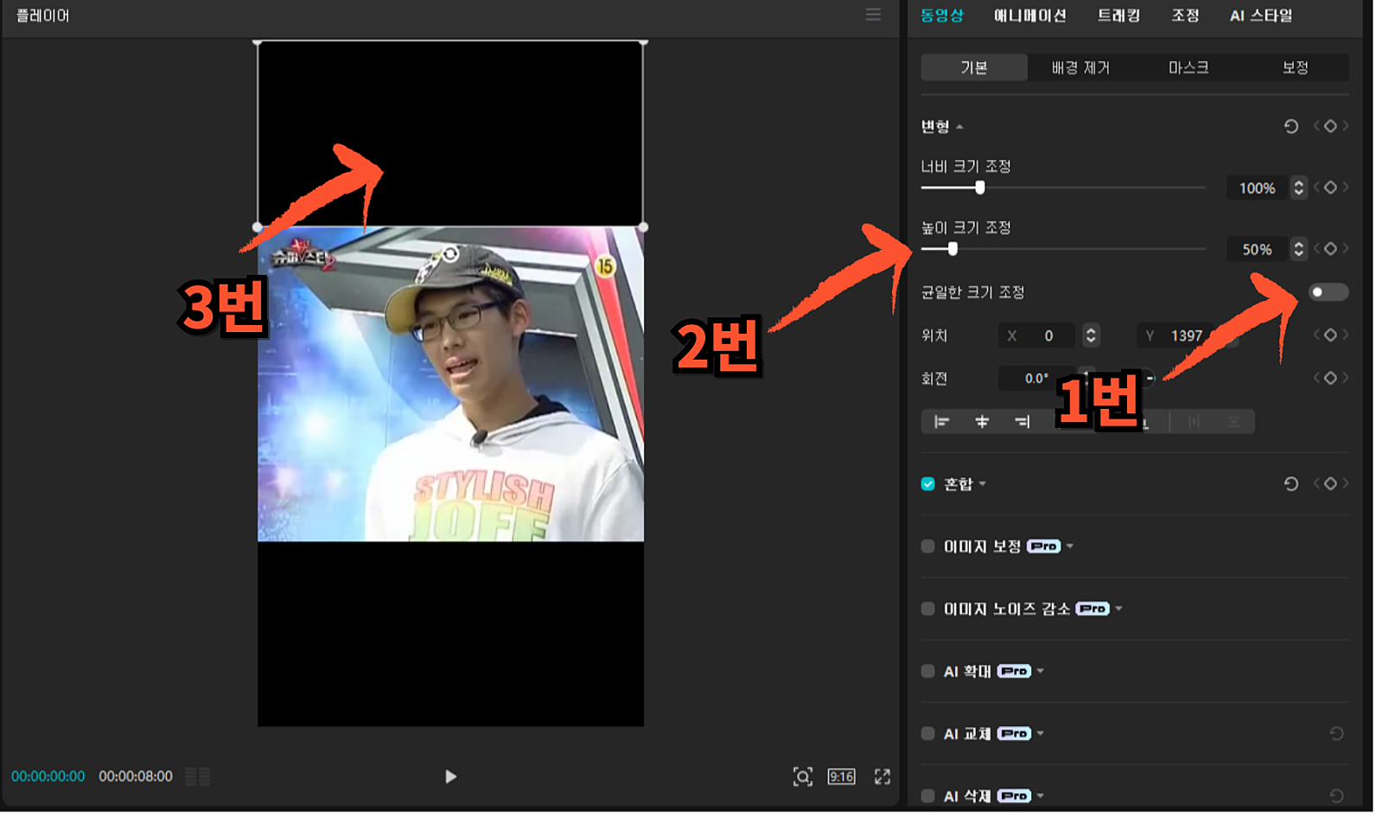Open the 9:16 aspect ratio selector
1383x830 pixels.
click(x=841, y=776)
